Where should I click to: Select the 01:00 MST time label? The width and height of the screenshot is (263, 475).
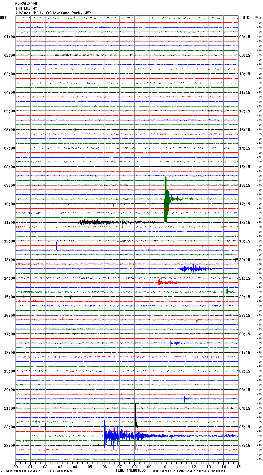click(10, 37)
